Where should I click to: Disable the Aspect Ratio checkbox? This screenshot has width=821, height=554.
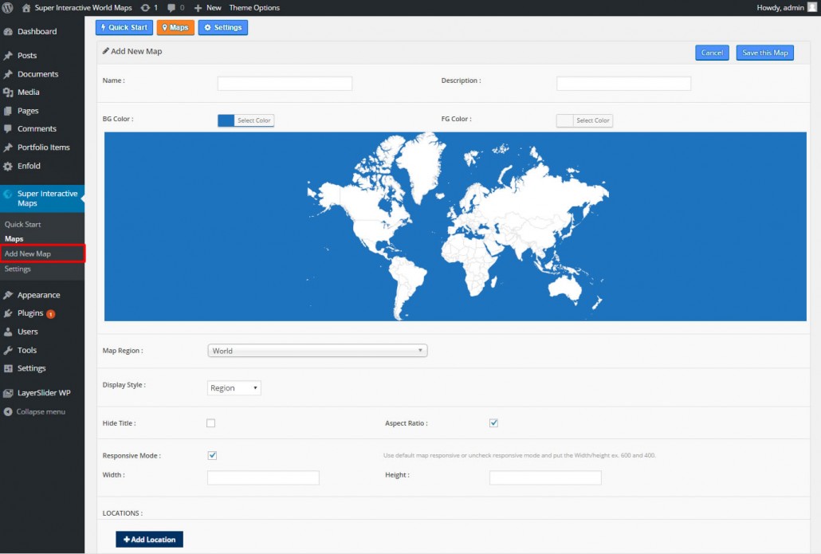click(493, 422)
